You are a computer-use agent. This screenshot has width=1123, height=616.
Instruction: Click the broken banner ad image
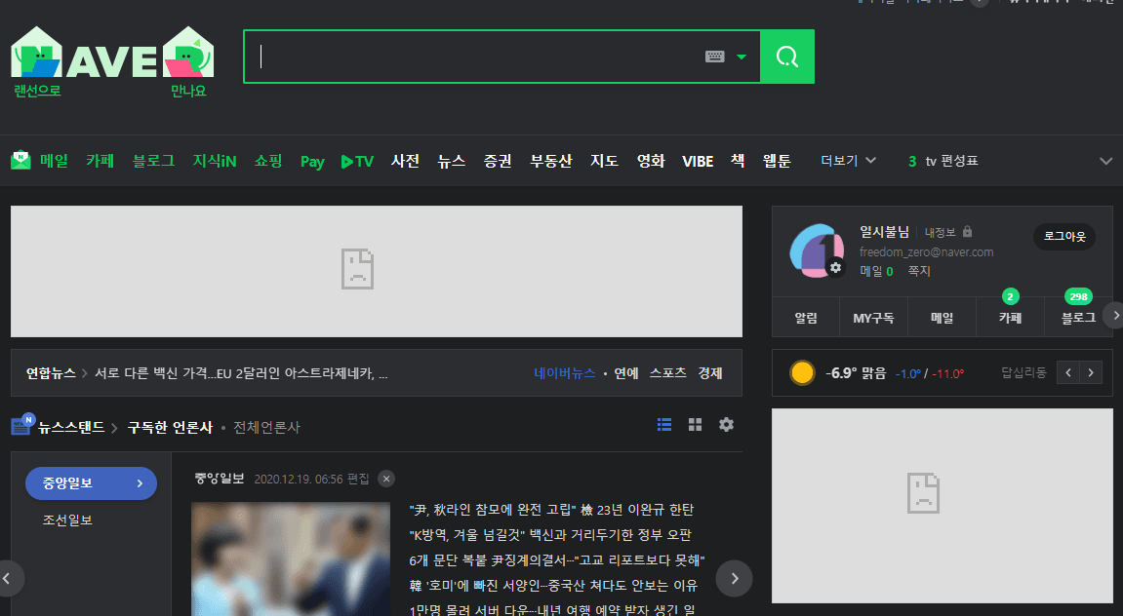[x=376, y=271]
